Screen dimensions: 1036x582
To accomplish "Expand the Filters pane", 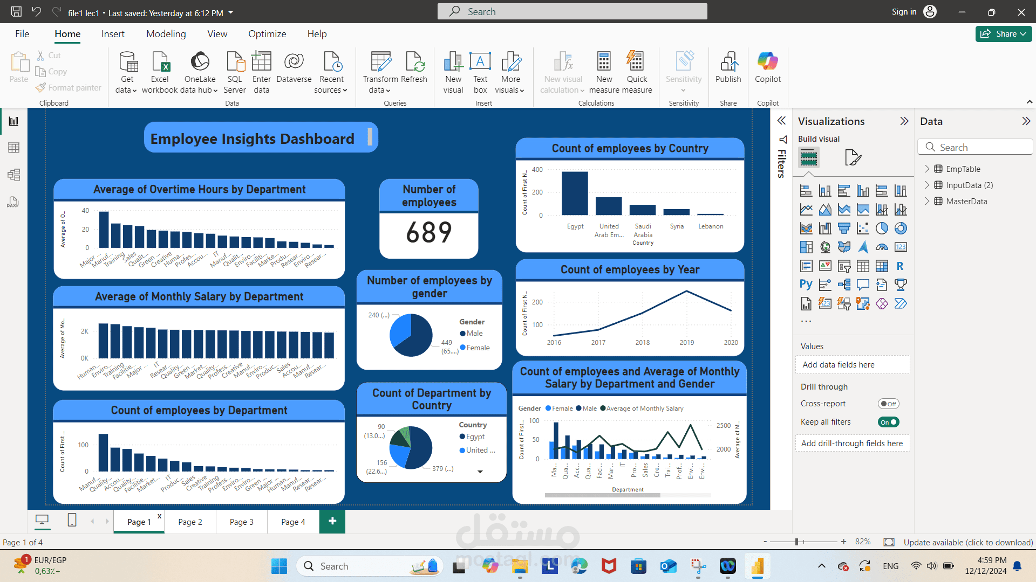I will (x=781, y=121).
